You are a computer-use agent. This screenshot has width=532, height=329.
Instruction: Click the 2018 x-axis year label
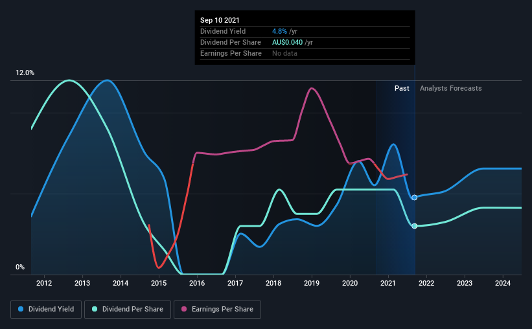(273, 283)
